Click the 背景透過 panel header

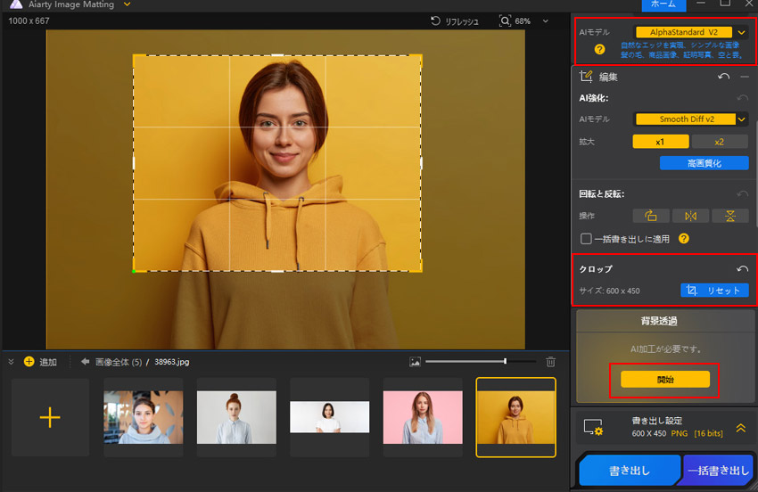click(x=659, y=321)
